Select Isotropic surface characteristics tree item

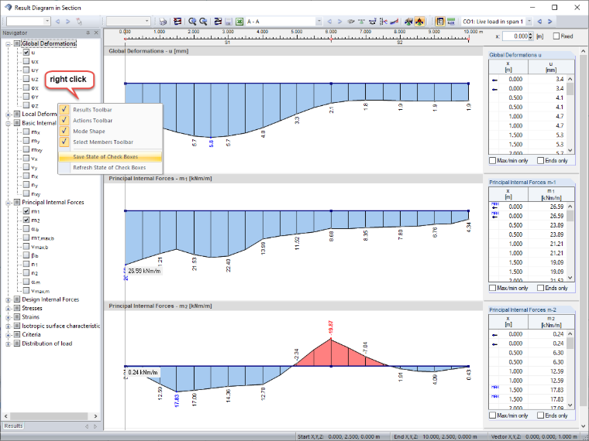pyautogui.click(x=61, y=326)
